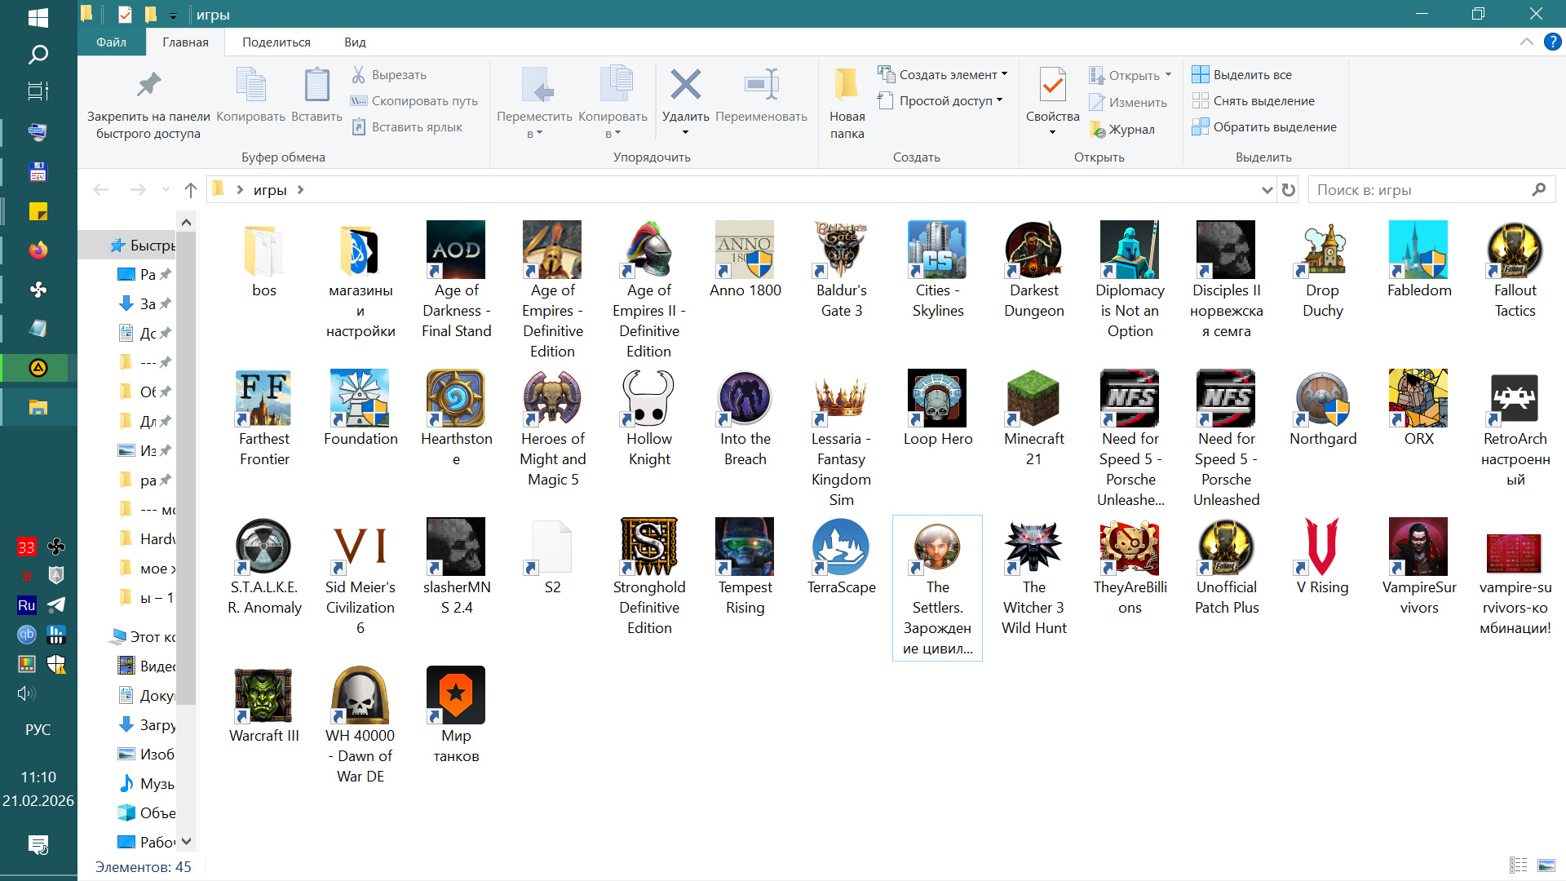
Task: Open the Hollow Knight shortcut icon
Action: pos(648,398)
